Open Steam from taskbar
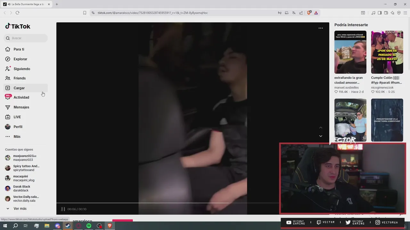Viewport: 410px width, 230px height. pyautogui.click(x=68, y=226)
